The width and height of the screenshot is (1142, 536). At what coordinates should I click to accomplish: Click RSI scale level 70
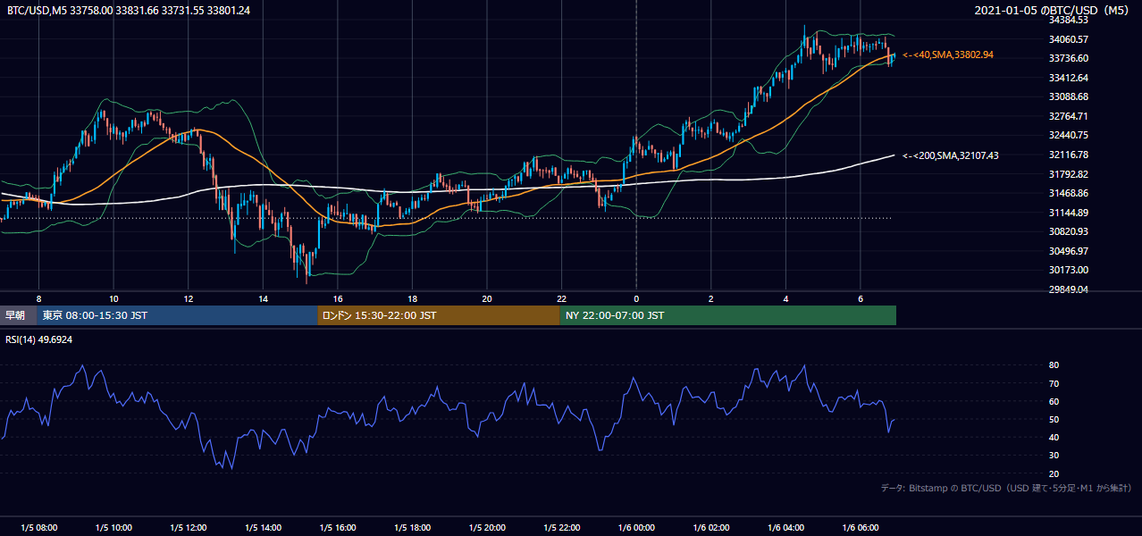click(1054, 383)
